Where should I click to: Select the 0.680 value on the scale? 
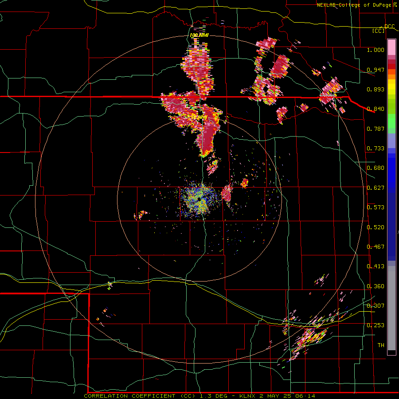(x=376, y=168)
